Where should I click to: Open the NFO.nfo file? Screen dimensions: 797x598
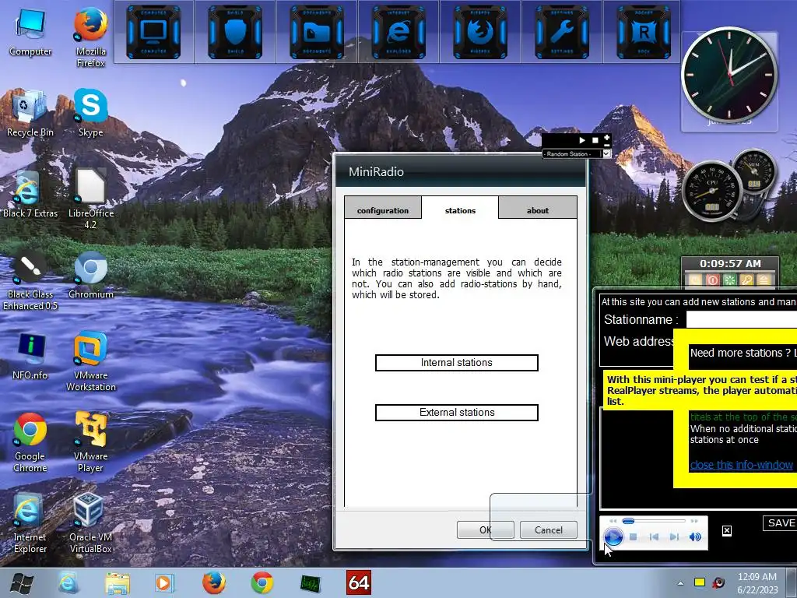(30, 356)
